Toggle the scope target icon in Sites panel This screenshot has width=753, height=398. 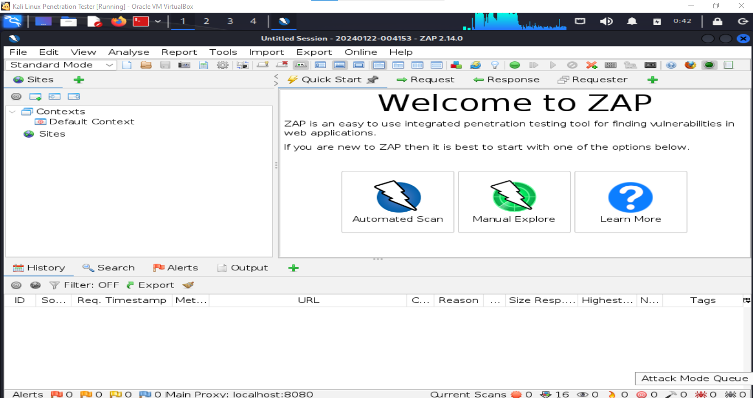click(x=16, y=96)
